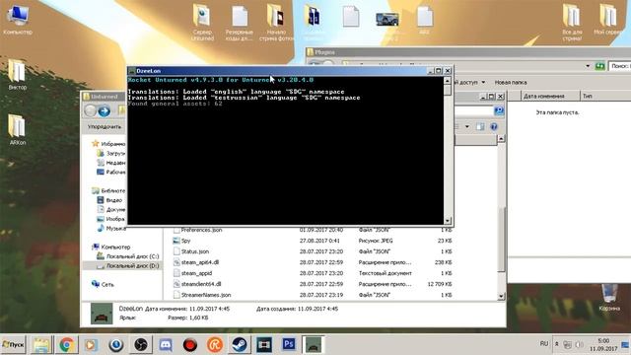Open the Все для стрима folder
Screen dimensions: 631x355
tap(572, 22)
